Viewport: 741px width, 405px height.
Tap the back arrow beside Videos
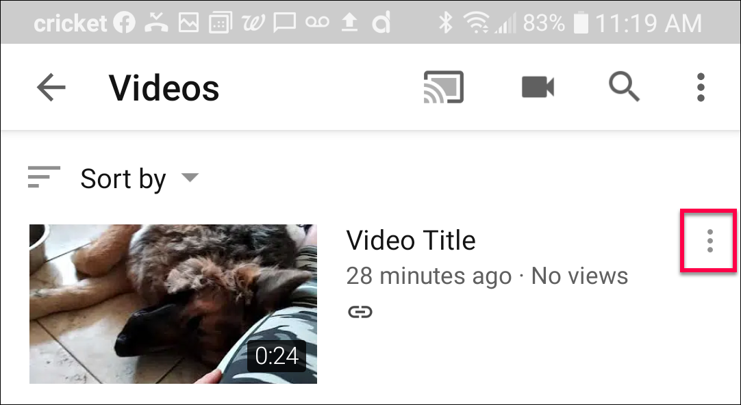click(x=51, y=88)
